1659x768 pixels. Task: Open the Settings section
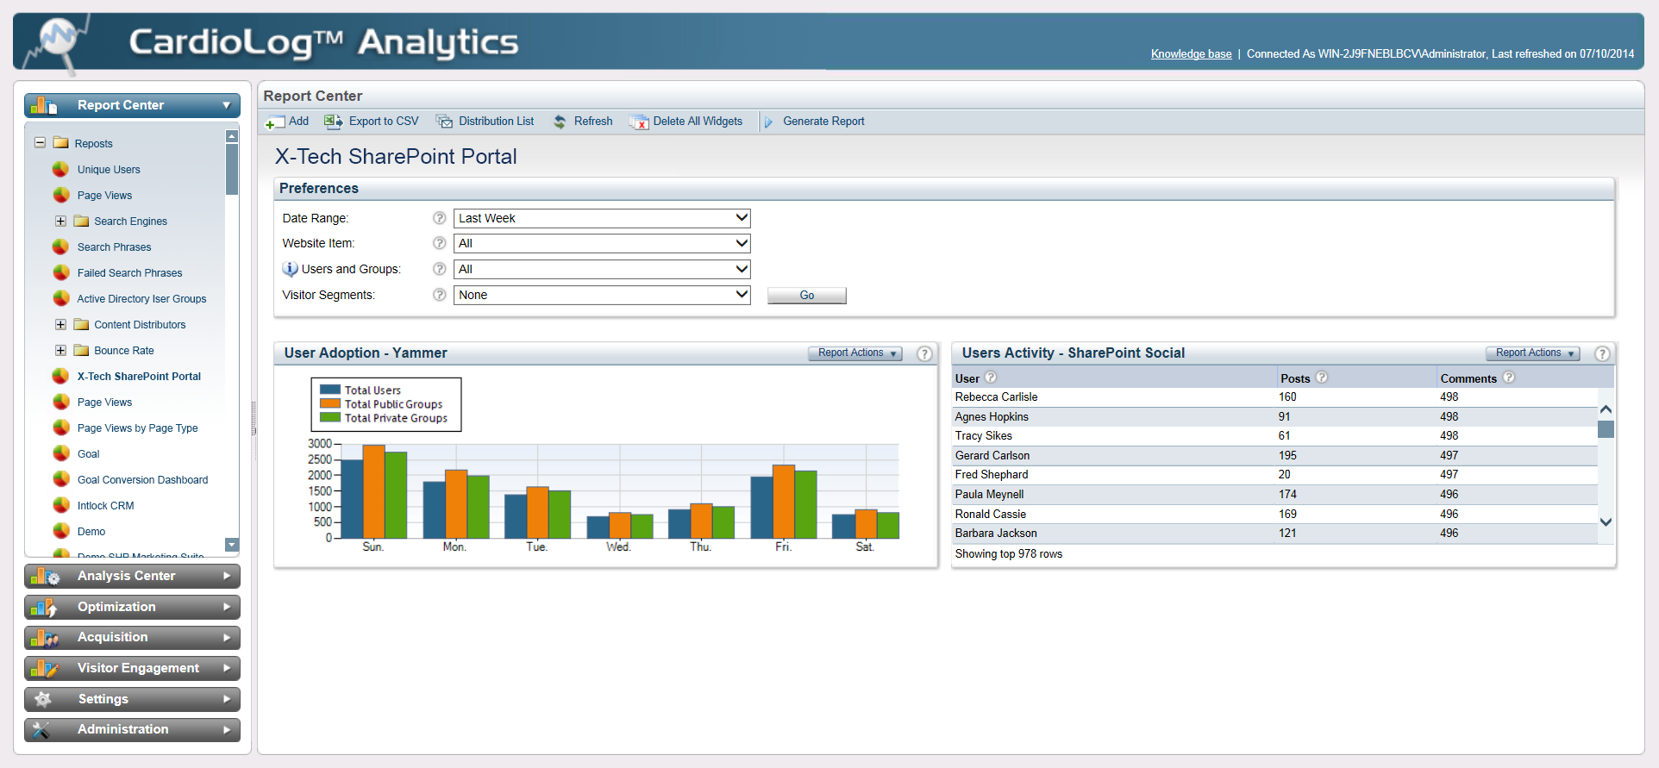(x=132, y=699)
